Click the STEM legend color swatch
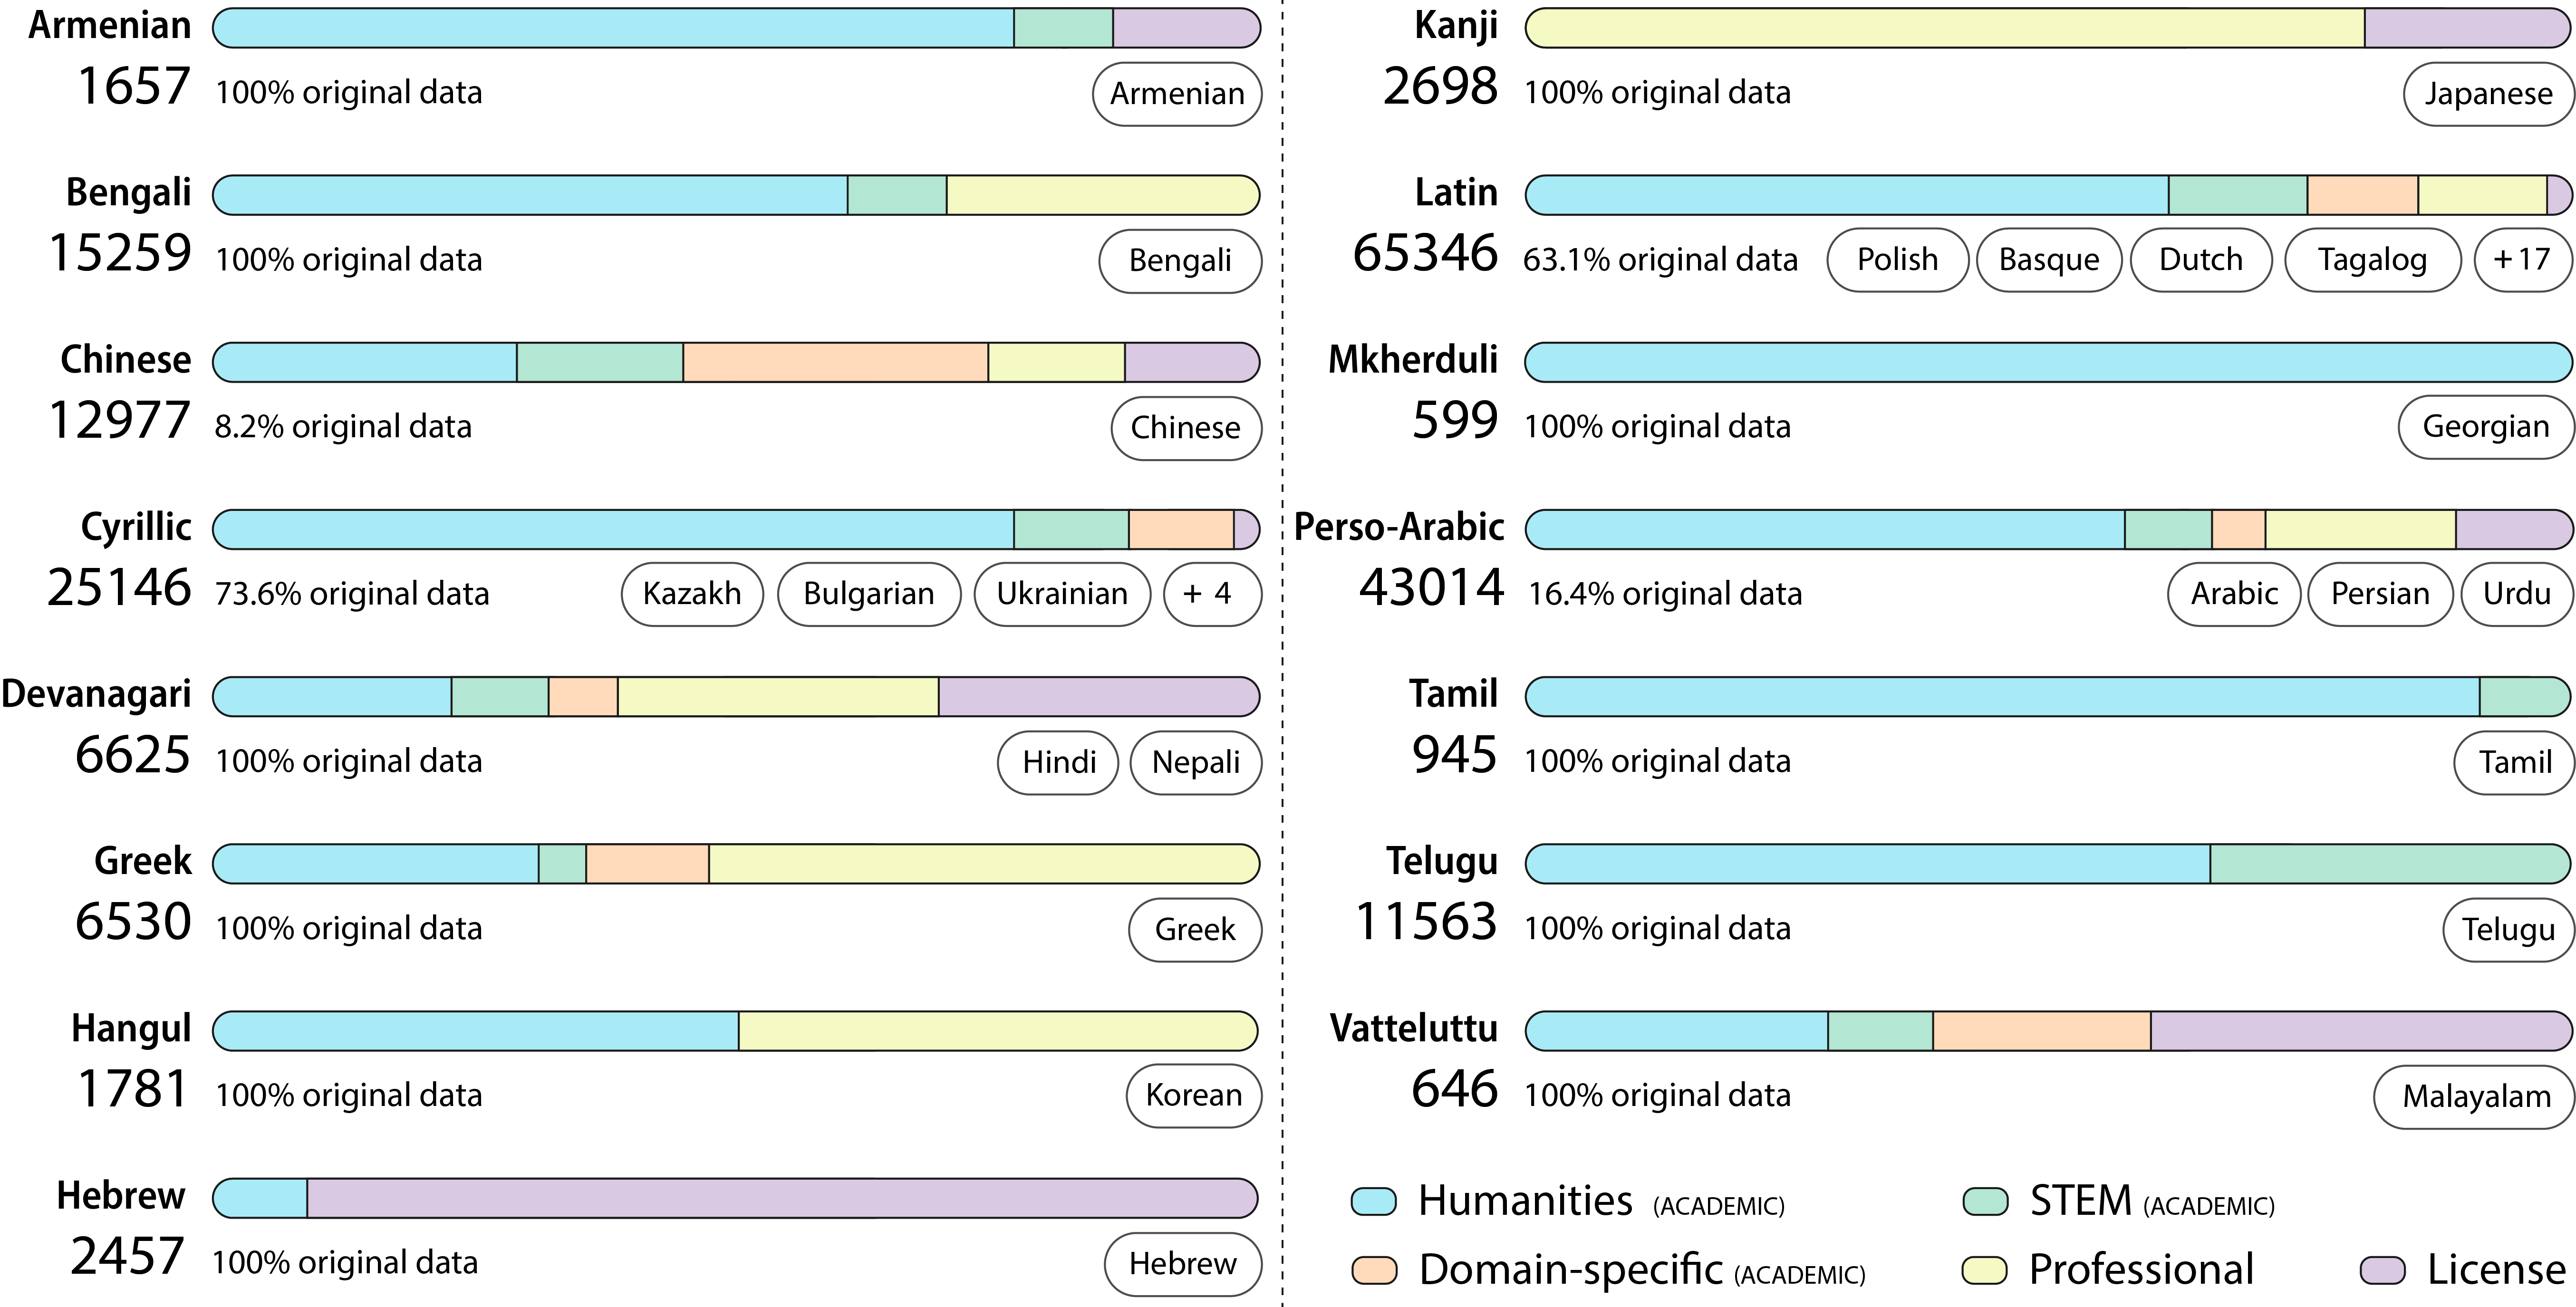 [1985, 1201]
